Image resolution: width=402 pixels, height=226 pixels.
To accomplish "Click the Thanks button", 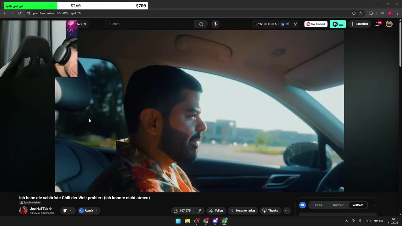I will [270, 211].
